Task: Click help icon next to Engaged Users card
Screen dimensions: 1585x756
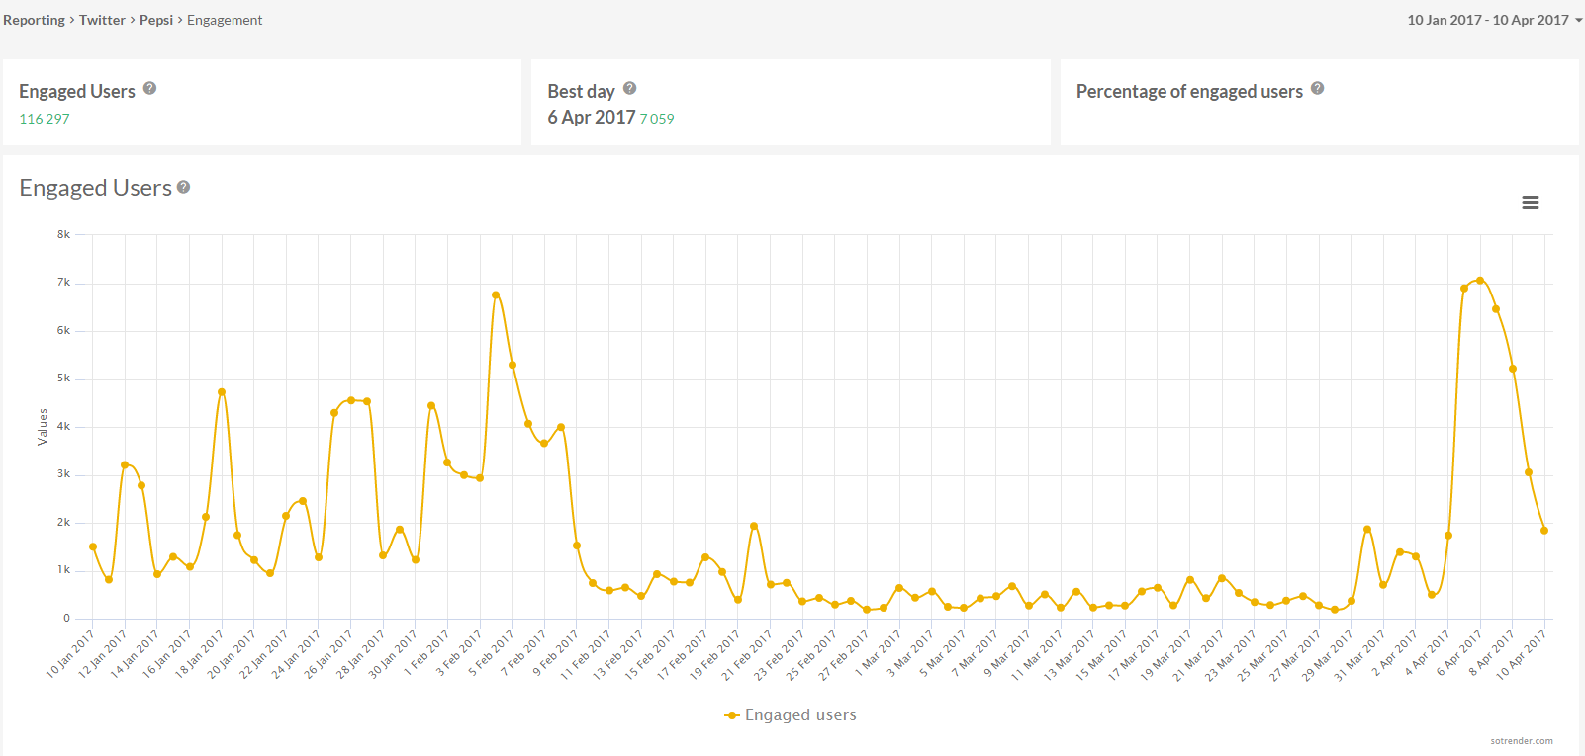Action: click(x=149, y=88)
